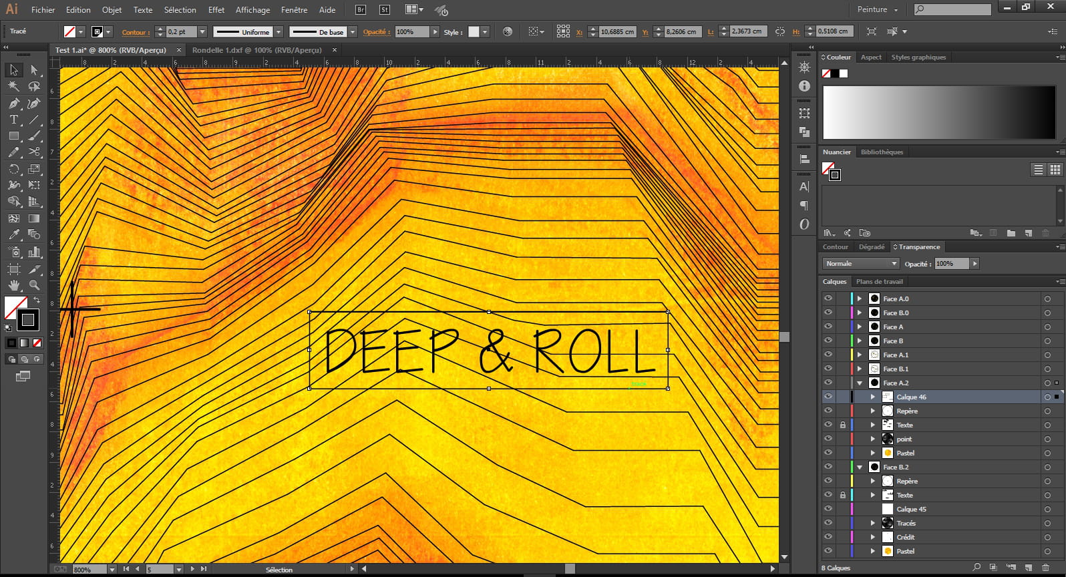Viewport: 1066px width, 577px height.
Task: Open the Character panel icon in dock
Action: (804, 186)
